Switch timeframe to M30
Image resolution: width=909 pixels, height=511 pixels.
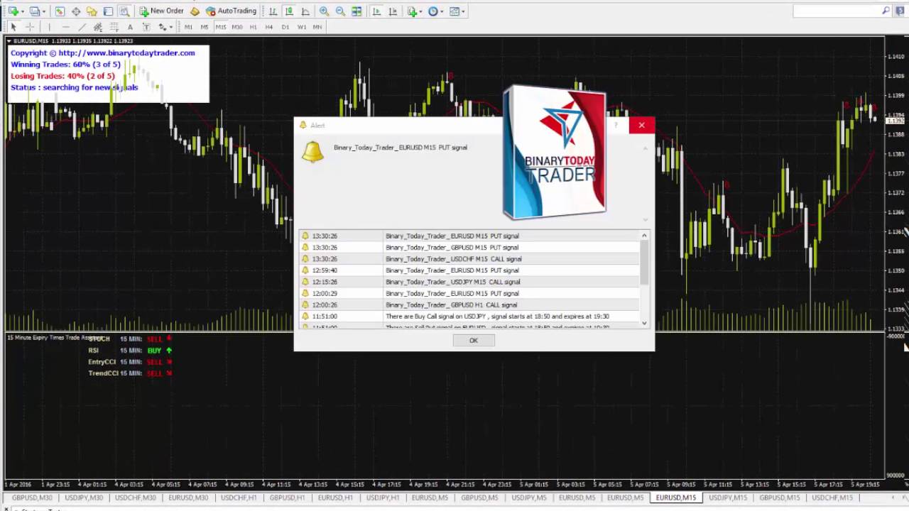237,27
